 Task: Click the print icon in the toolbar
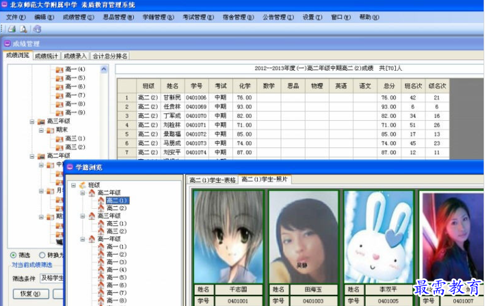click(x=12, y=29)
